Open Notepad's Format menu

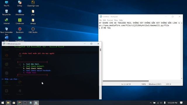(x=110, y=20)
